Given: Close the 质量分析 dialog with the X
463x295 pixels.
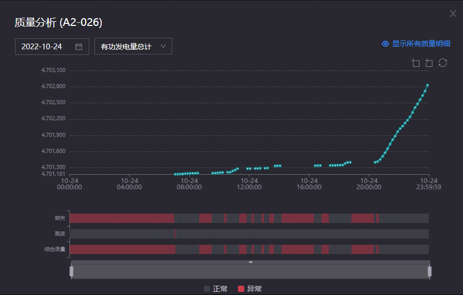Looking at the screenshot, I should (x=453, y=13).
